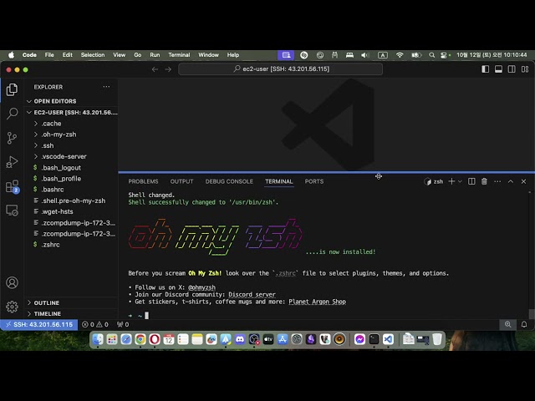535x401 pixels.
Task: Open the .zshrc file in explorer
Action: 72,245
